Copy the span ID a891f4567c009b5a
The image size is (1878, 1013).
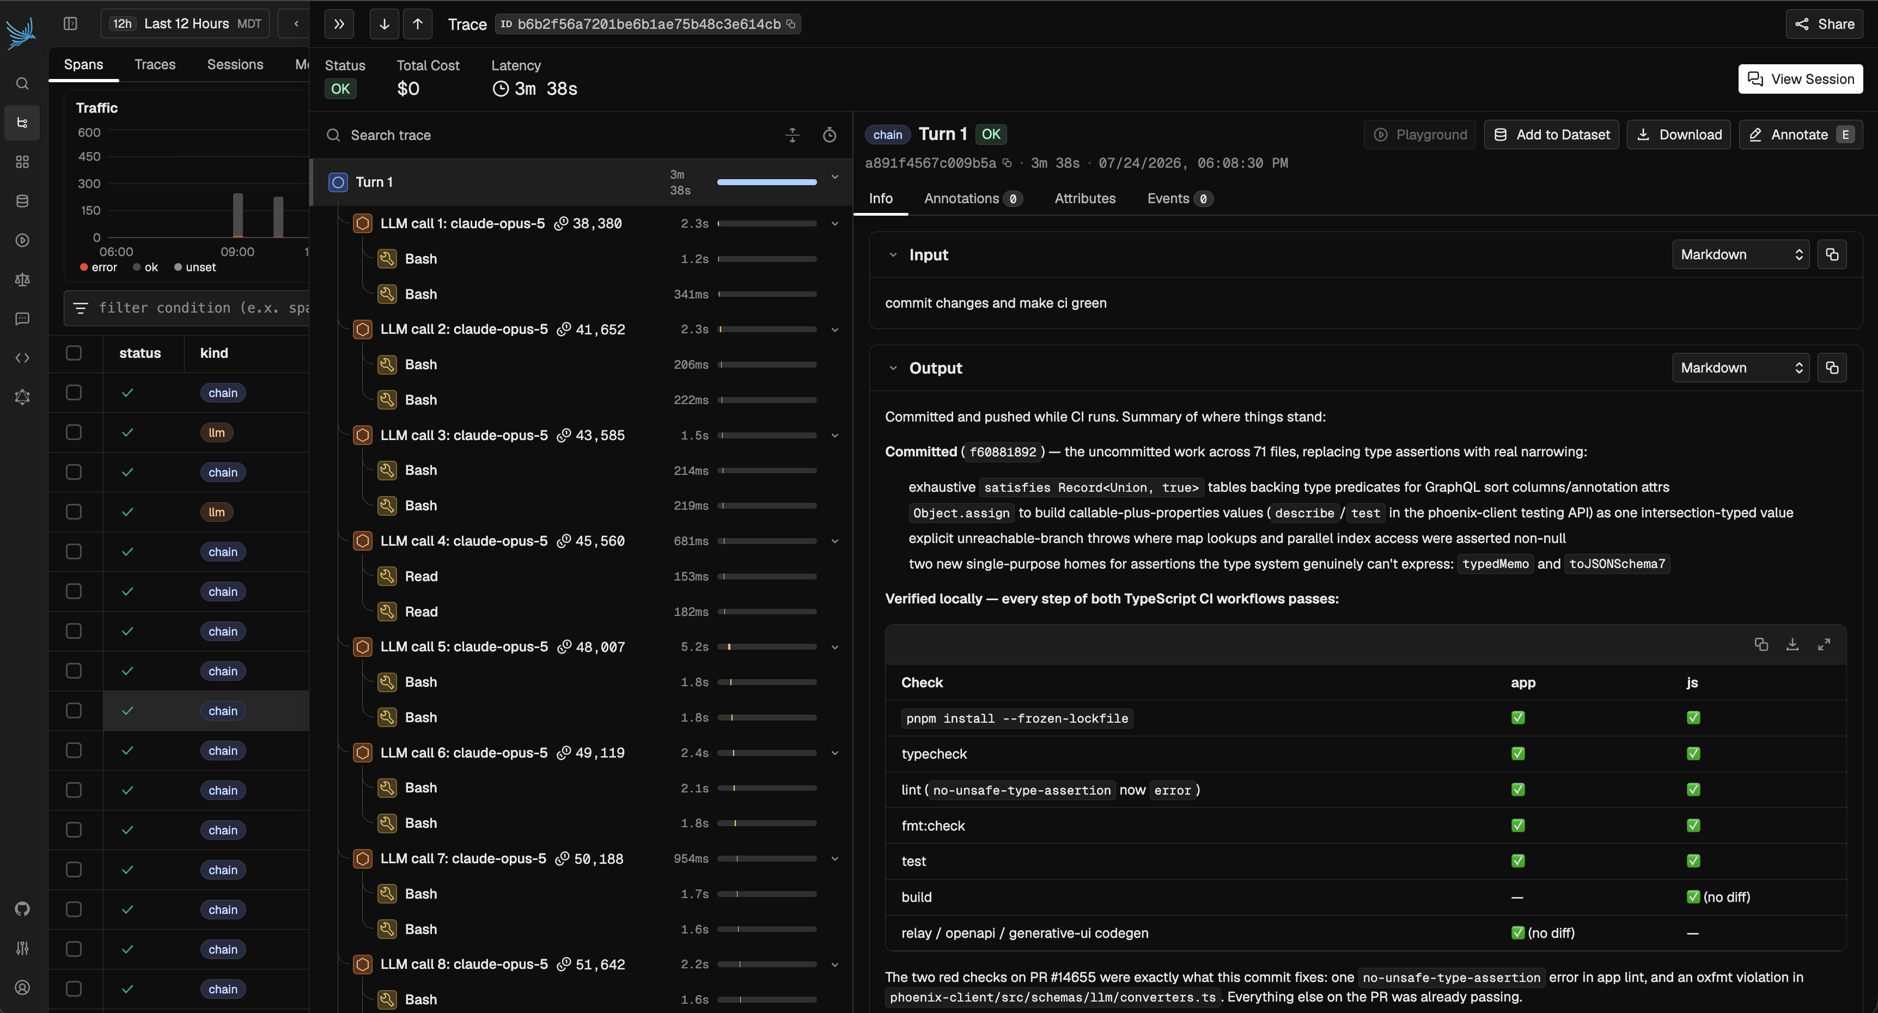(1007, 163)
